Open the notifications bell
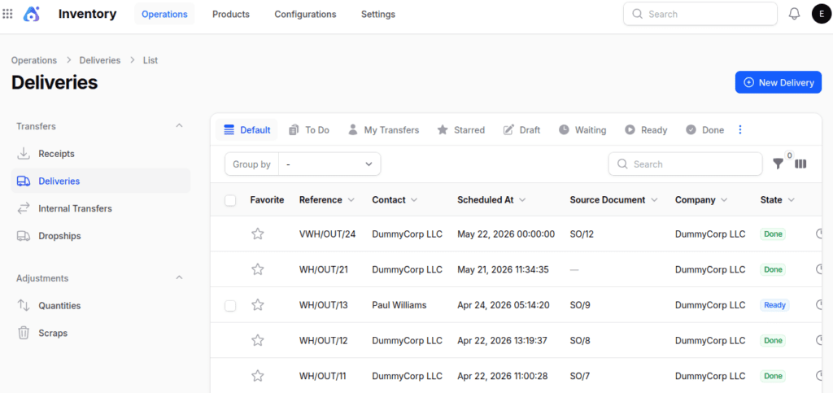This screenshot has width=833, height=393. click(794, 15)
